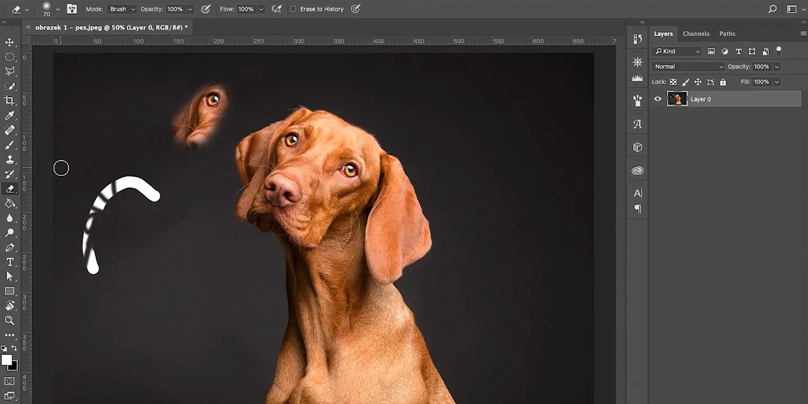Select the Quick Selection tool
Image resolution: width=808 pixels, height=404 pixels.
coord(10,86)
